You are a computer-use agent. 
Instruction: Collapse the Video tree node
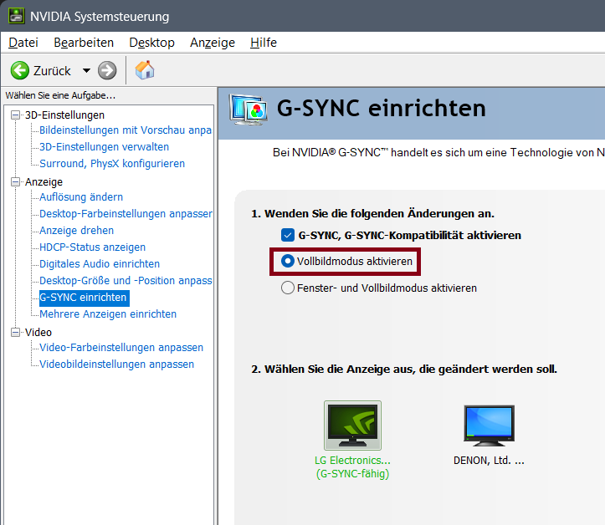(x=15, y=332)
